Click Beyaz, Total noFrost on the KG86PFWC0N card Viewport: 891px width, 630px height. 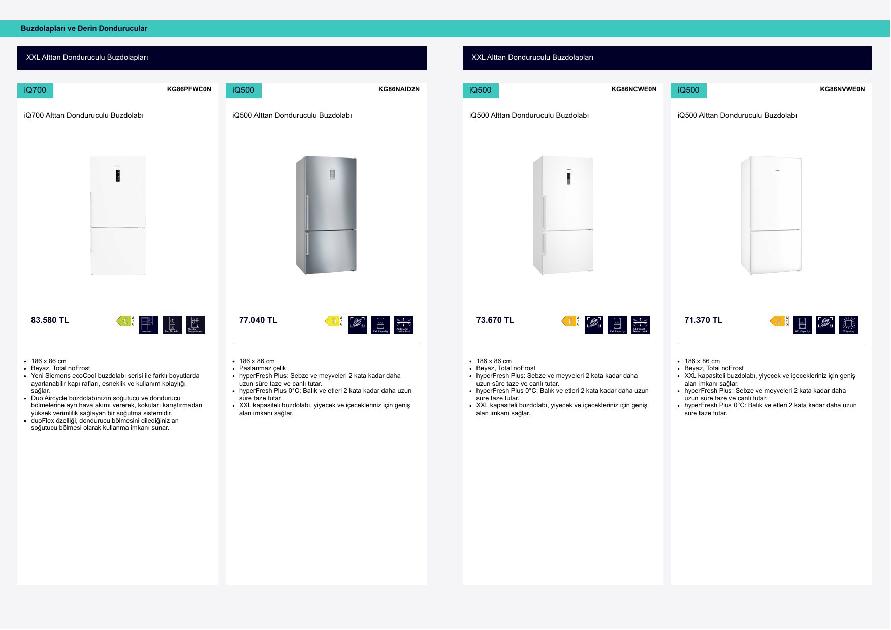(60, 368)
